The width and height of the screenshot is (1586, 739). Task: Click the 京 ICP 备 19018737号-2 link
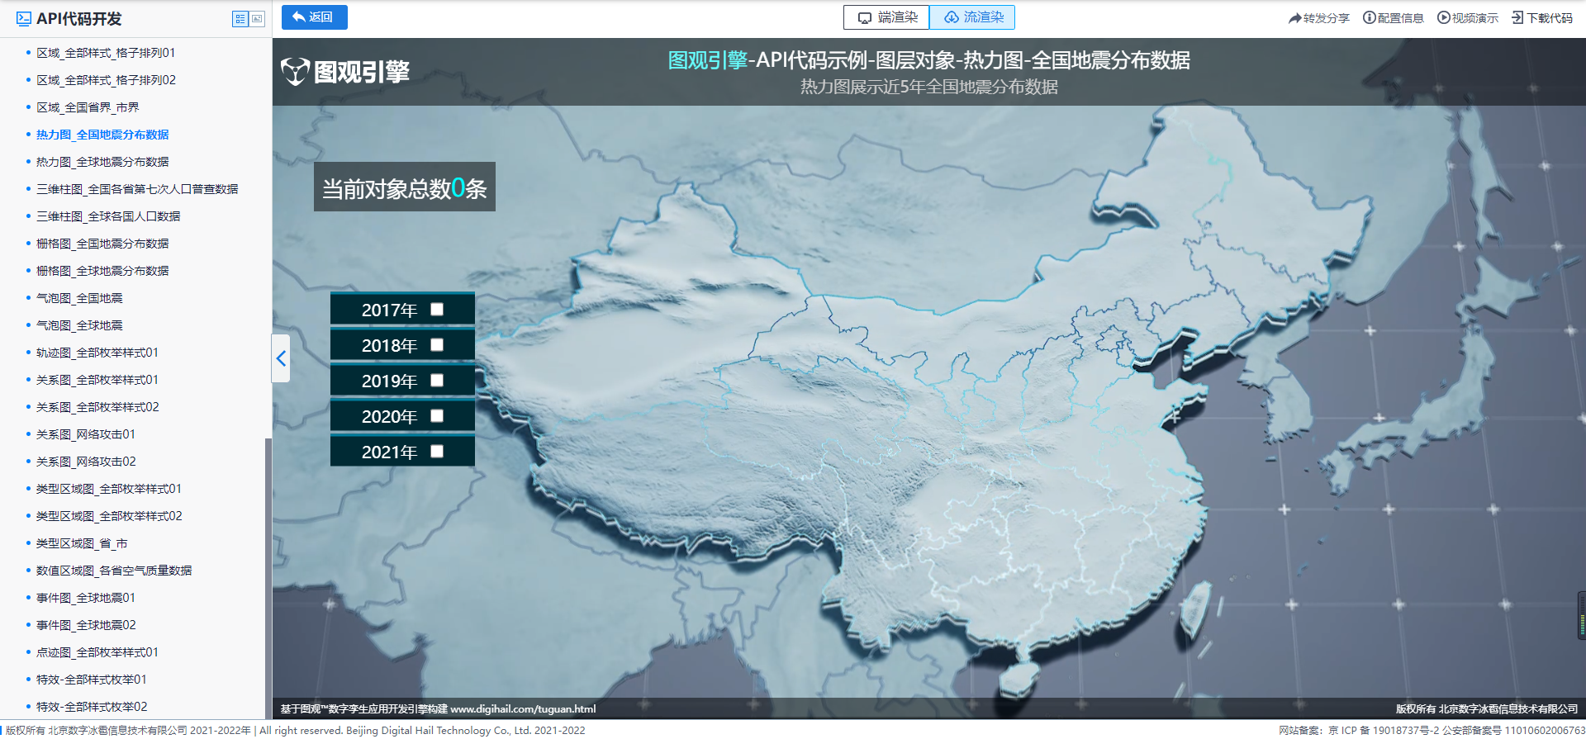tap(1384, 731)
